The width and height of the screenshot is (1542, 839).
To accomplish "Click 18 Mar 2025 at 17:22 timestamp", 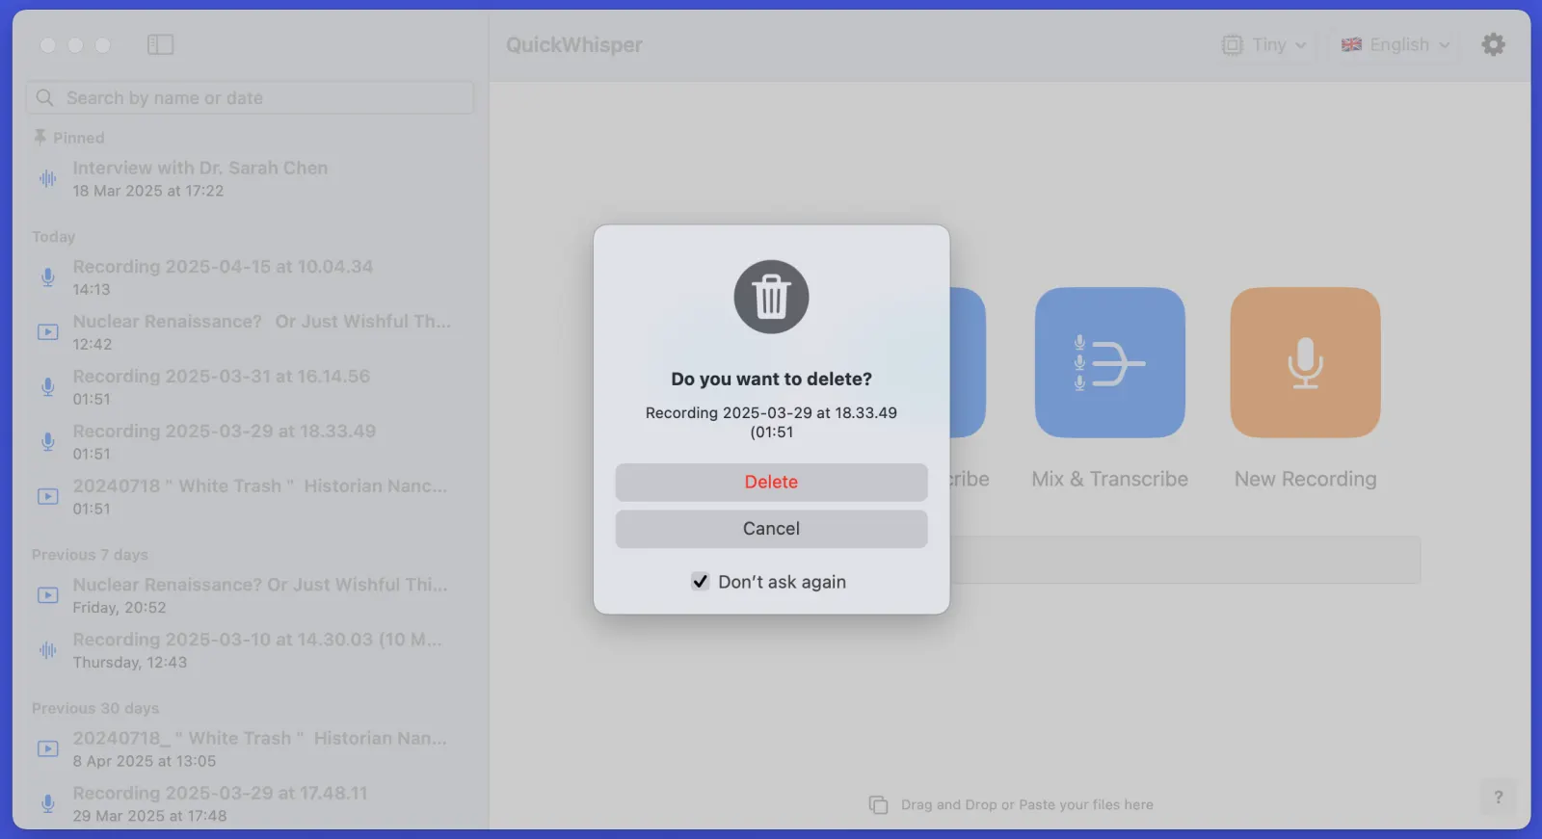I will 148,191.
